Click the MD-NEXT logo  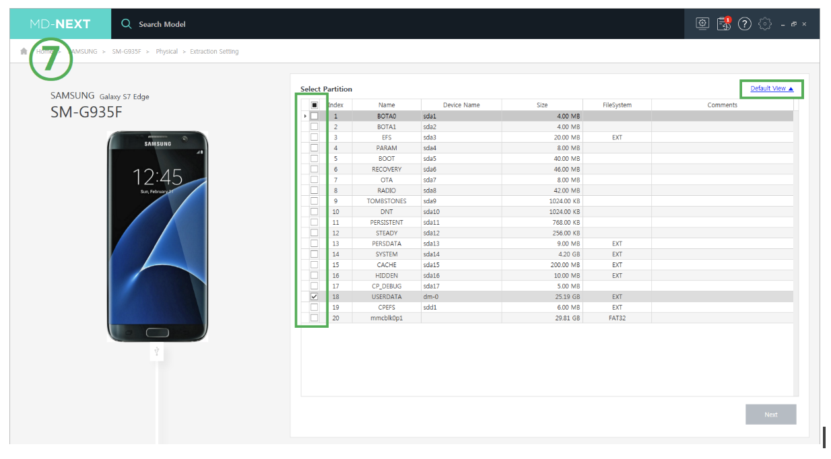[x=60, y=24]
